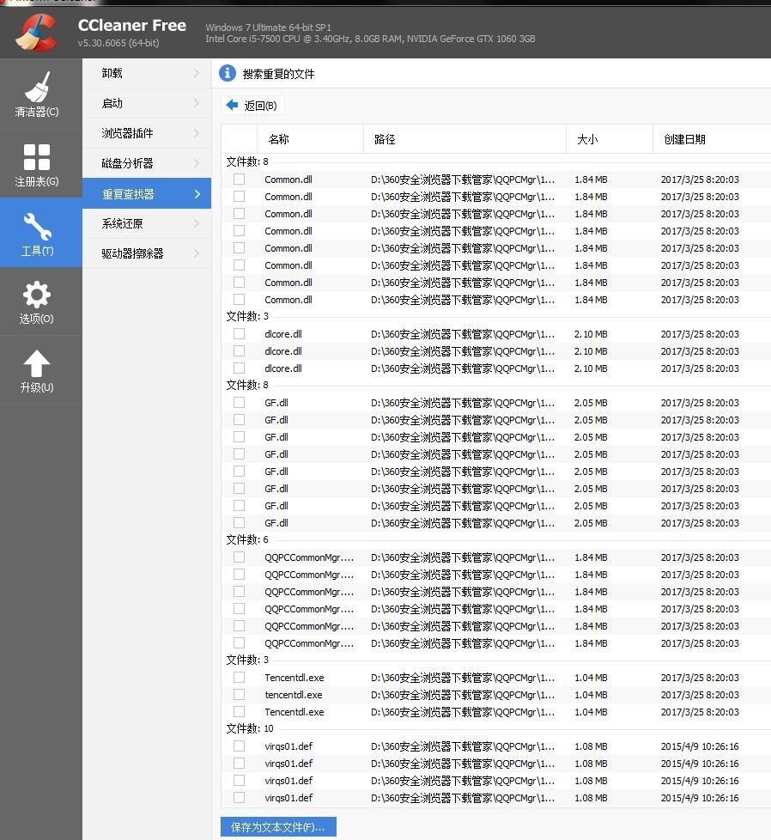Click the blue info icon beside 搜索重复的文件
Screen dimensions: 771x840
tap(228, 73)
